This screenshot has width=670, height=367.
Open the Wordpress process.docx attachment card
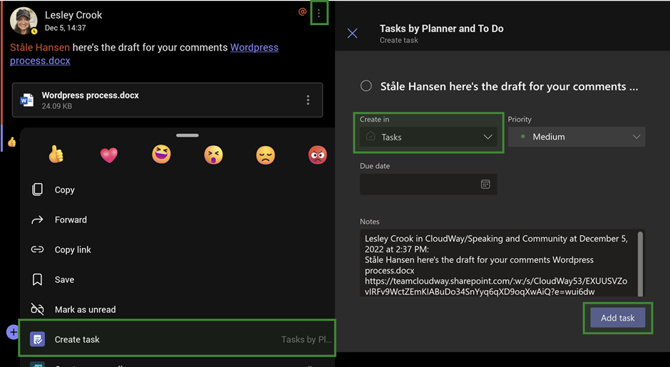point(167,100)
